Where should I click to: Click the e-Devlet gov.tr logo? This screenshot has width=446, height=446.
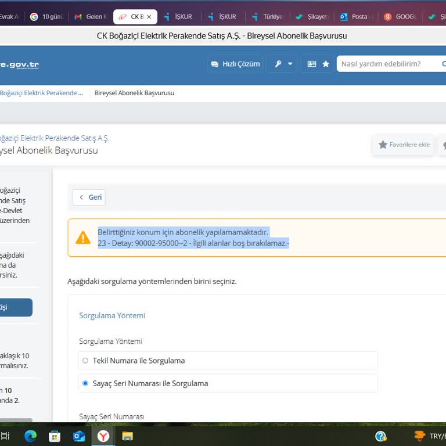point(19,65)
